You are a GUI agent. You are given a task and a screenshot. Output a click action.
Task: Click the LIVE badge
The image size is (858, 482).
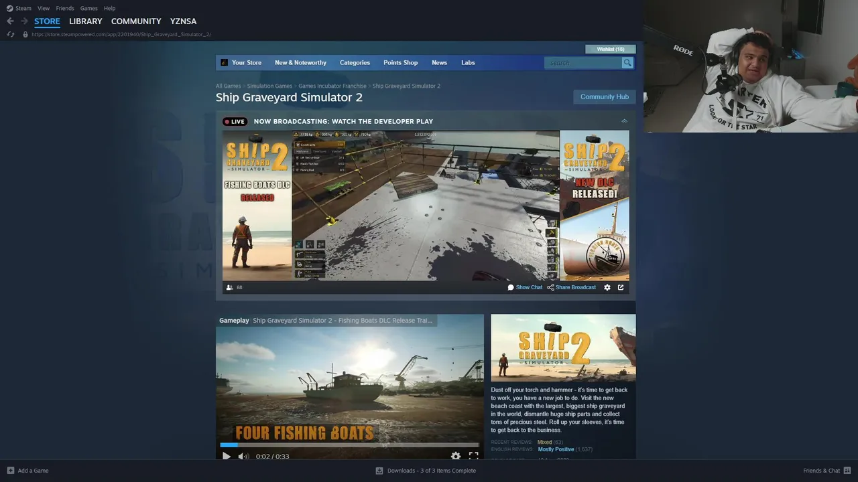(x=235, y=121)
